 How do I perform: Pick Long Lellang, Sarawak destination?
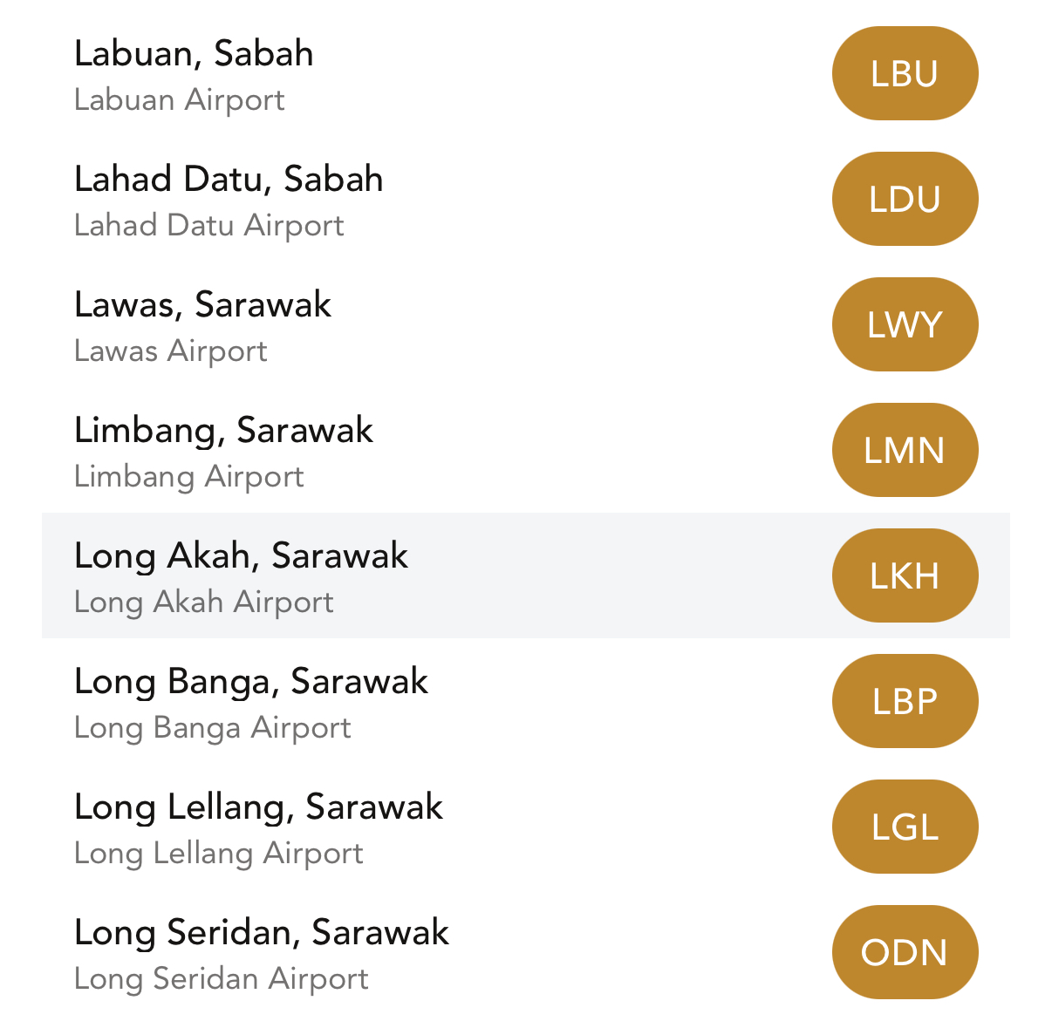point(258,807)
